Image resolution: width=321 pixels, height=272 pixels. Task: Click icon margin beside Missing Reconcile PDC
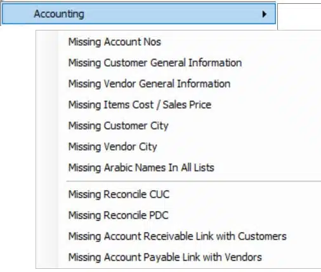[x=47, y=215]
